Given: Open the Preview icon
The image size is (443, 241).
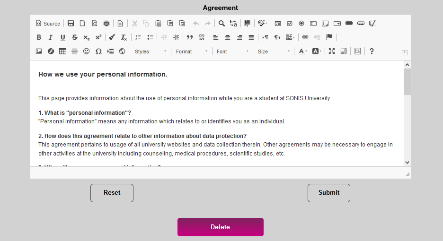Looking at the screenshot, I should [94, 24].
